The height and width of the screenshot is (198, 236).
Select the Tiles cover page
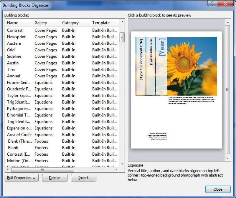coord(62,69)
